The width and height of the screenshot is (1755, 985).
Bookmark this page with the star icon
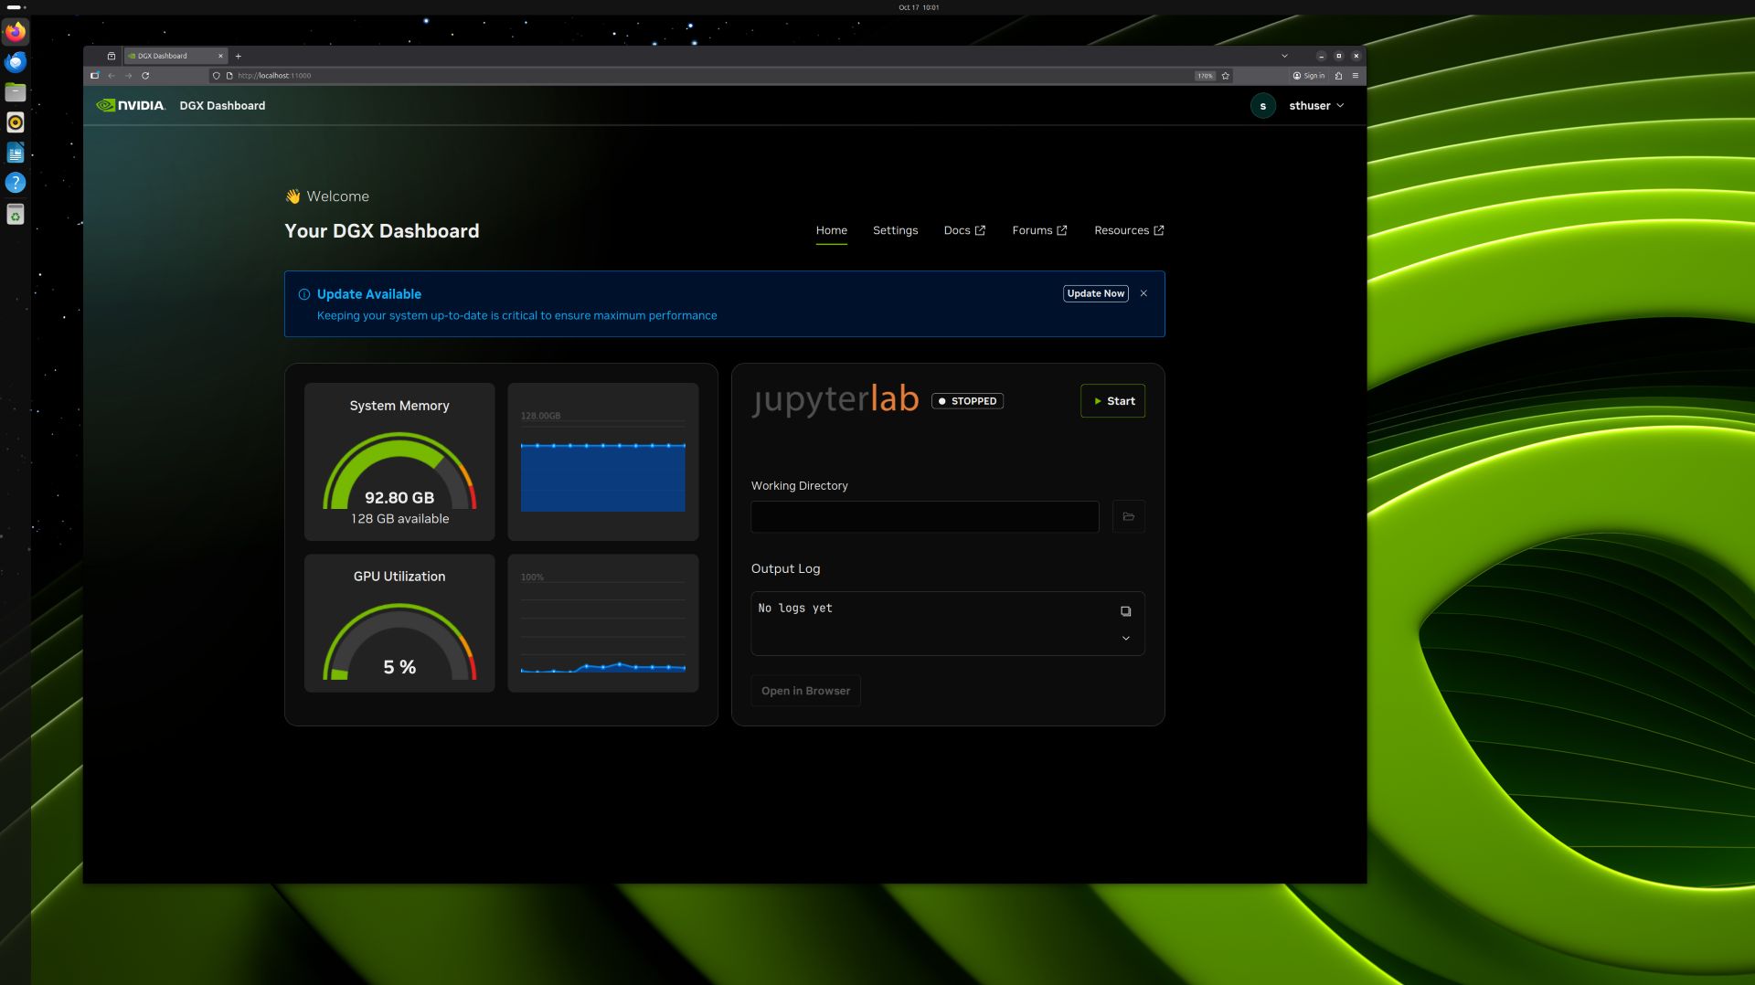tap(1225, 76)
